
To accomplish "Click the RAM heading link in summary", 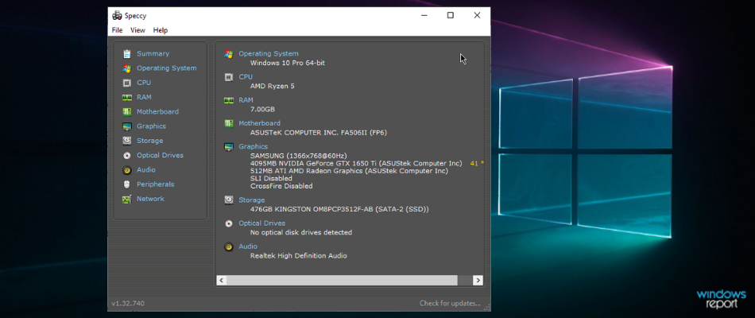I will pyautogui.click(x=246, y=99).
